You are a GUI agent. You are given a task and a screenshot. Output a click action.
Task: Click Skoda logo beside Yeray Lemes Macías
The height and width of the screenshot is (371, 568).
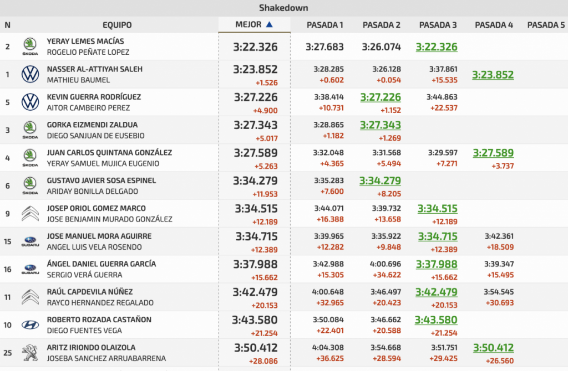(30, 47)
